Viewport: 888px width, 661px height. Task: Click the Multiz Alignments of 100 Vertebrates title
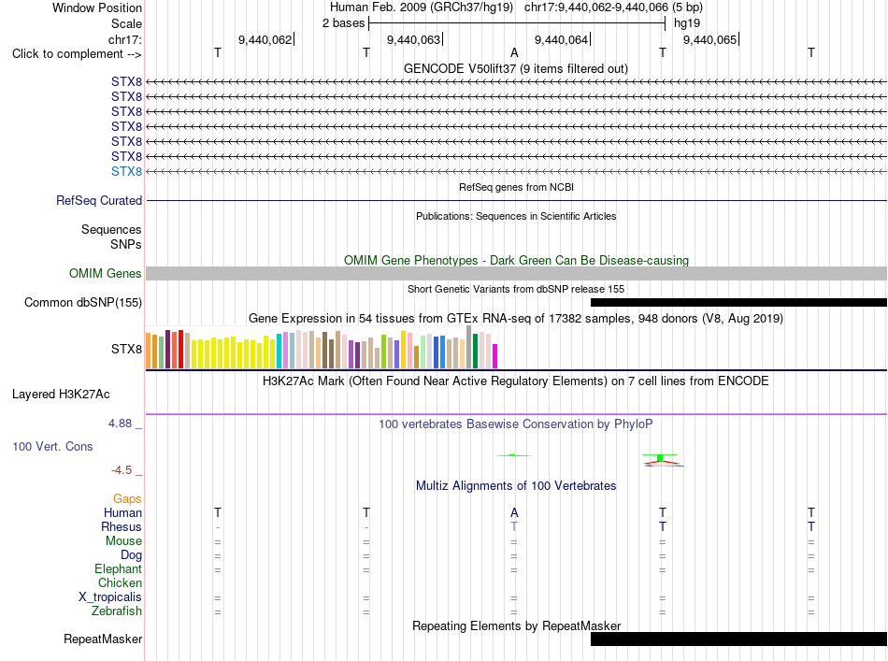[516, 485]
